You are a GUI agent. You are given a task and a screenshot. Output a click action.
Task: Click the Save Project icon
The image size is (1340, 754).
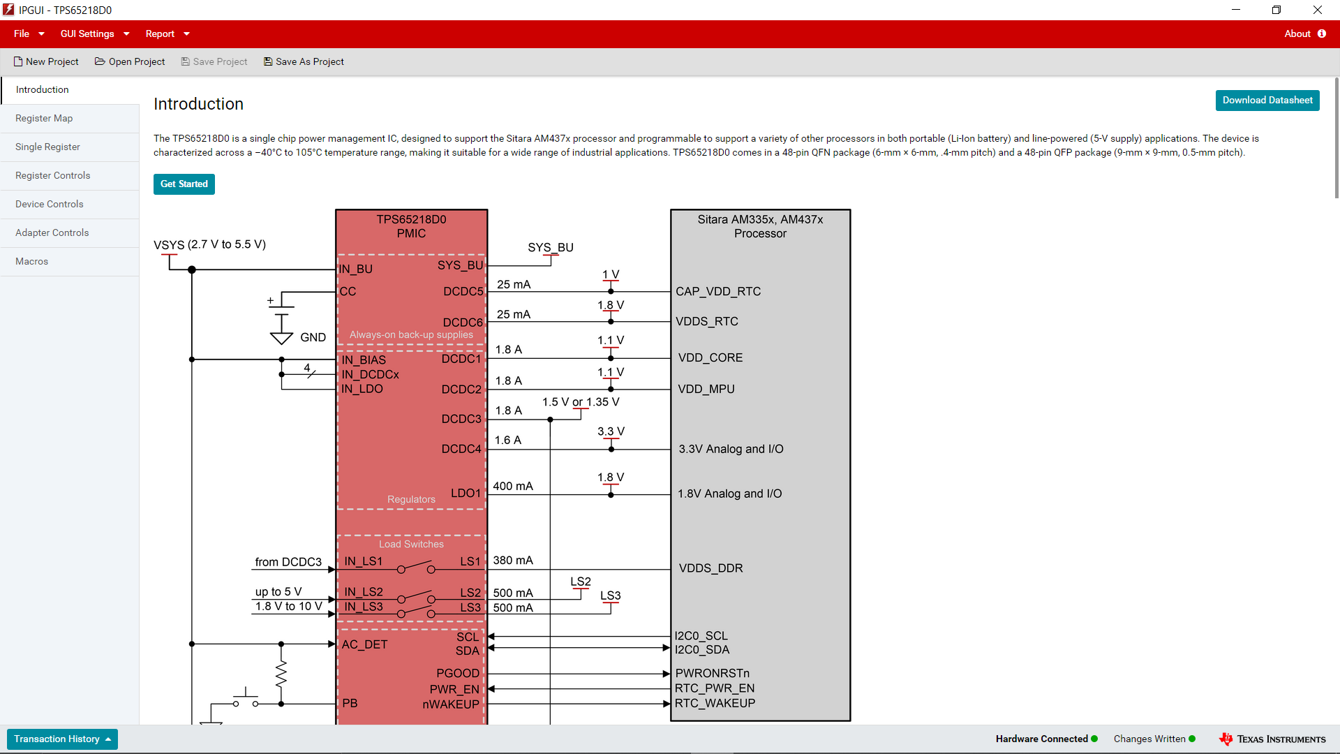184,61
